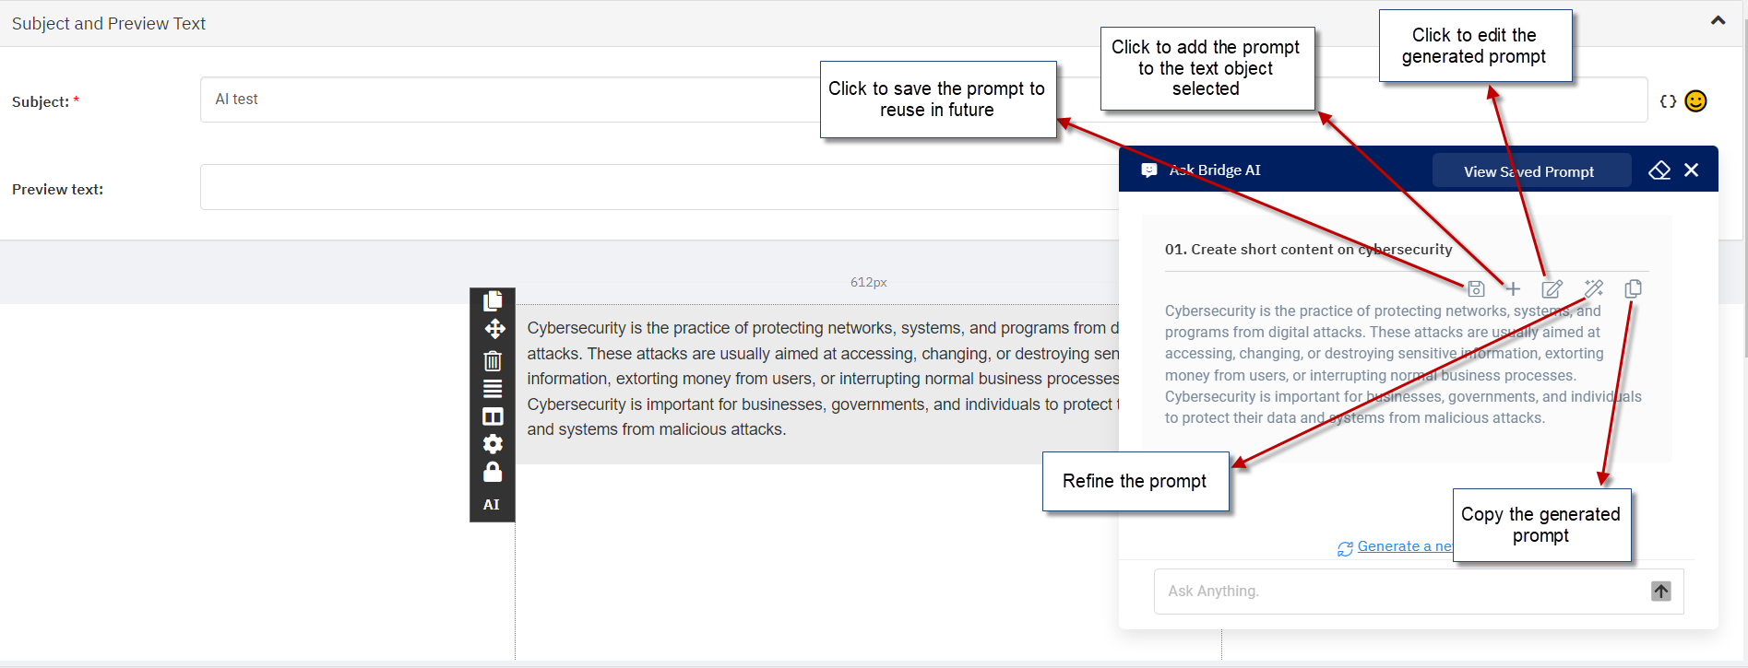Open block settings gear icon
The width and height of the screenshot is (1748, 668).
[x=493, y=444]
